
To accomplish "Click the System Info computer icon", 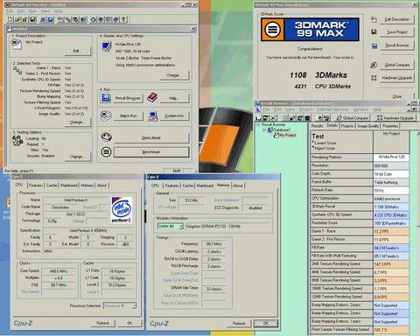I will tap(152, 116).
